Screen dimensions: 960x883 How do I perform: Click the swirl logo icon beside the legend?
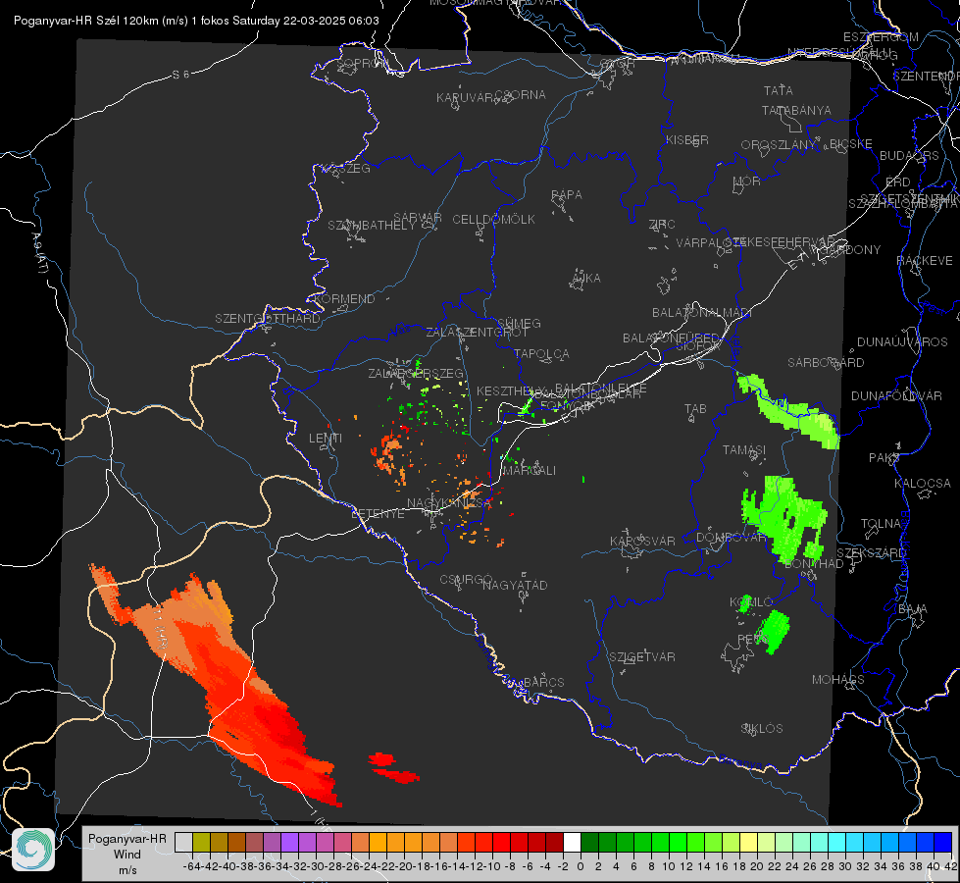click(x=33, y=850)
